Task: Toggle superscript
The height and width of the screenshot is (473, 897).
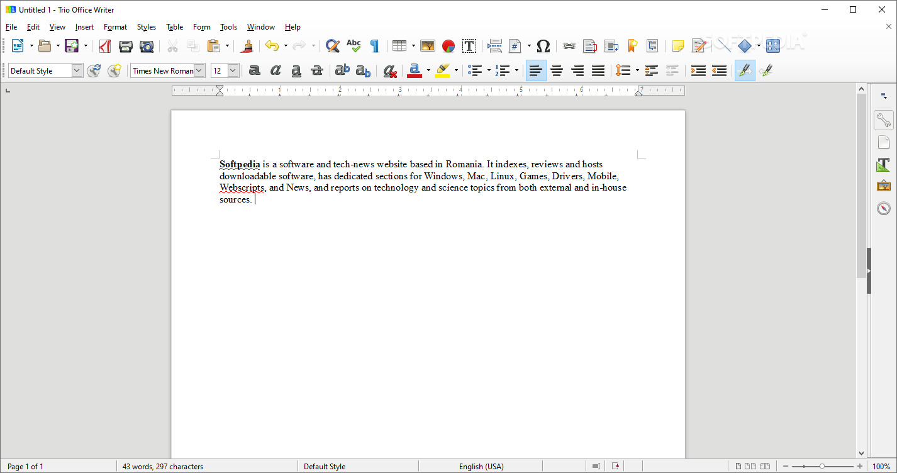Action: click(342, 70)
